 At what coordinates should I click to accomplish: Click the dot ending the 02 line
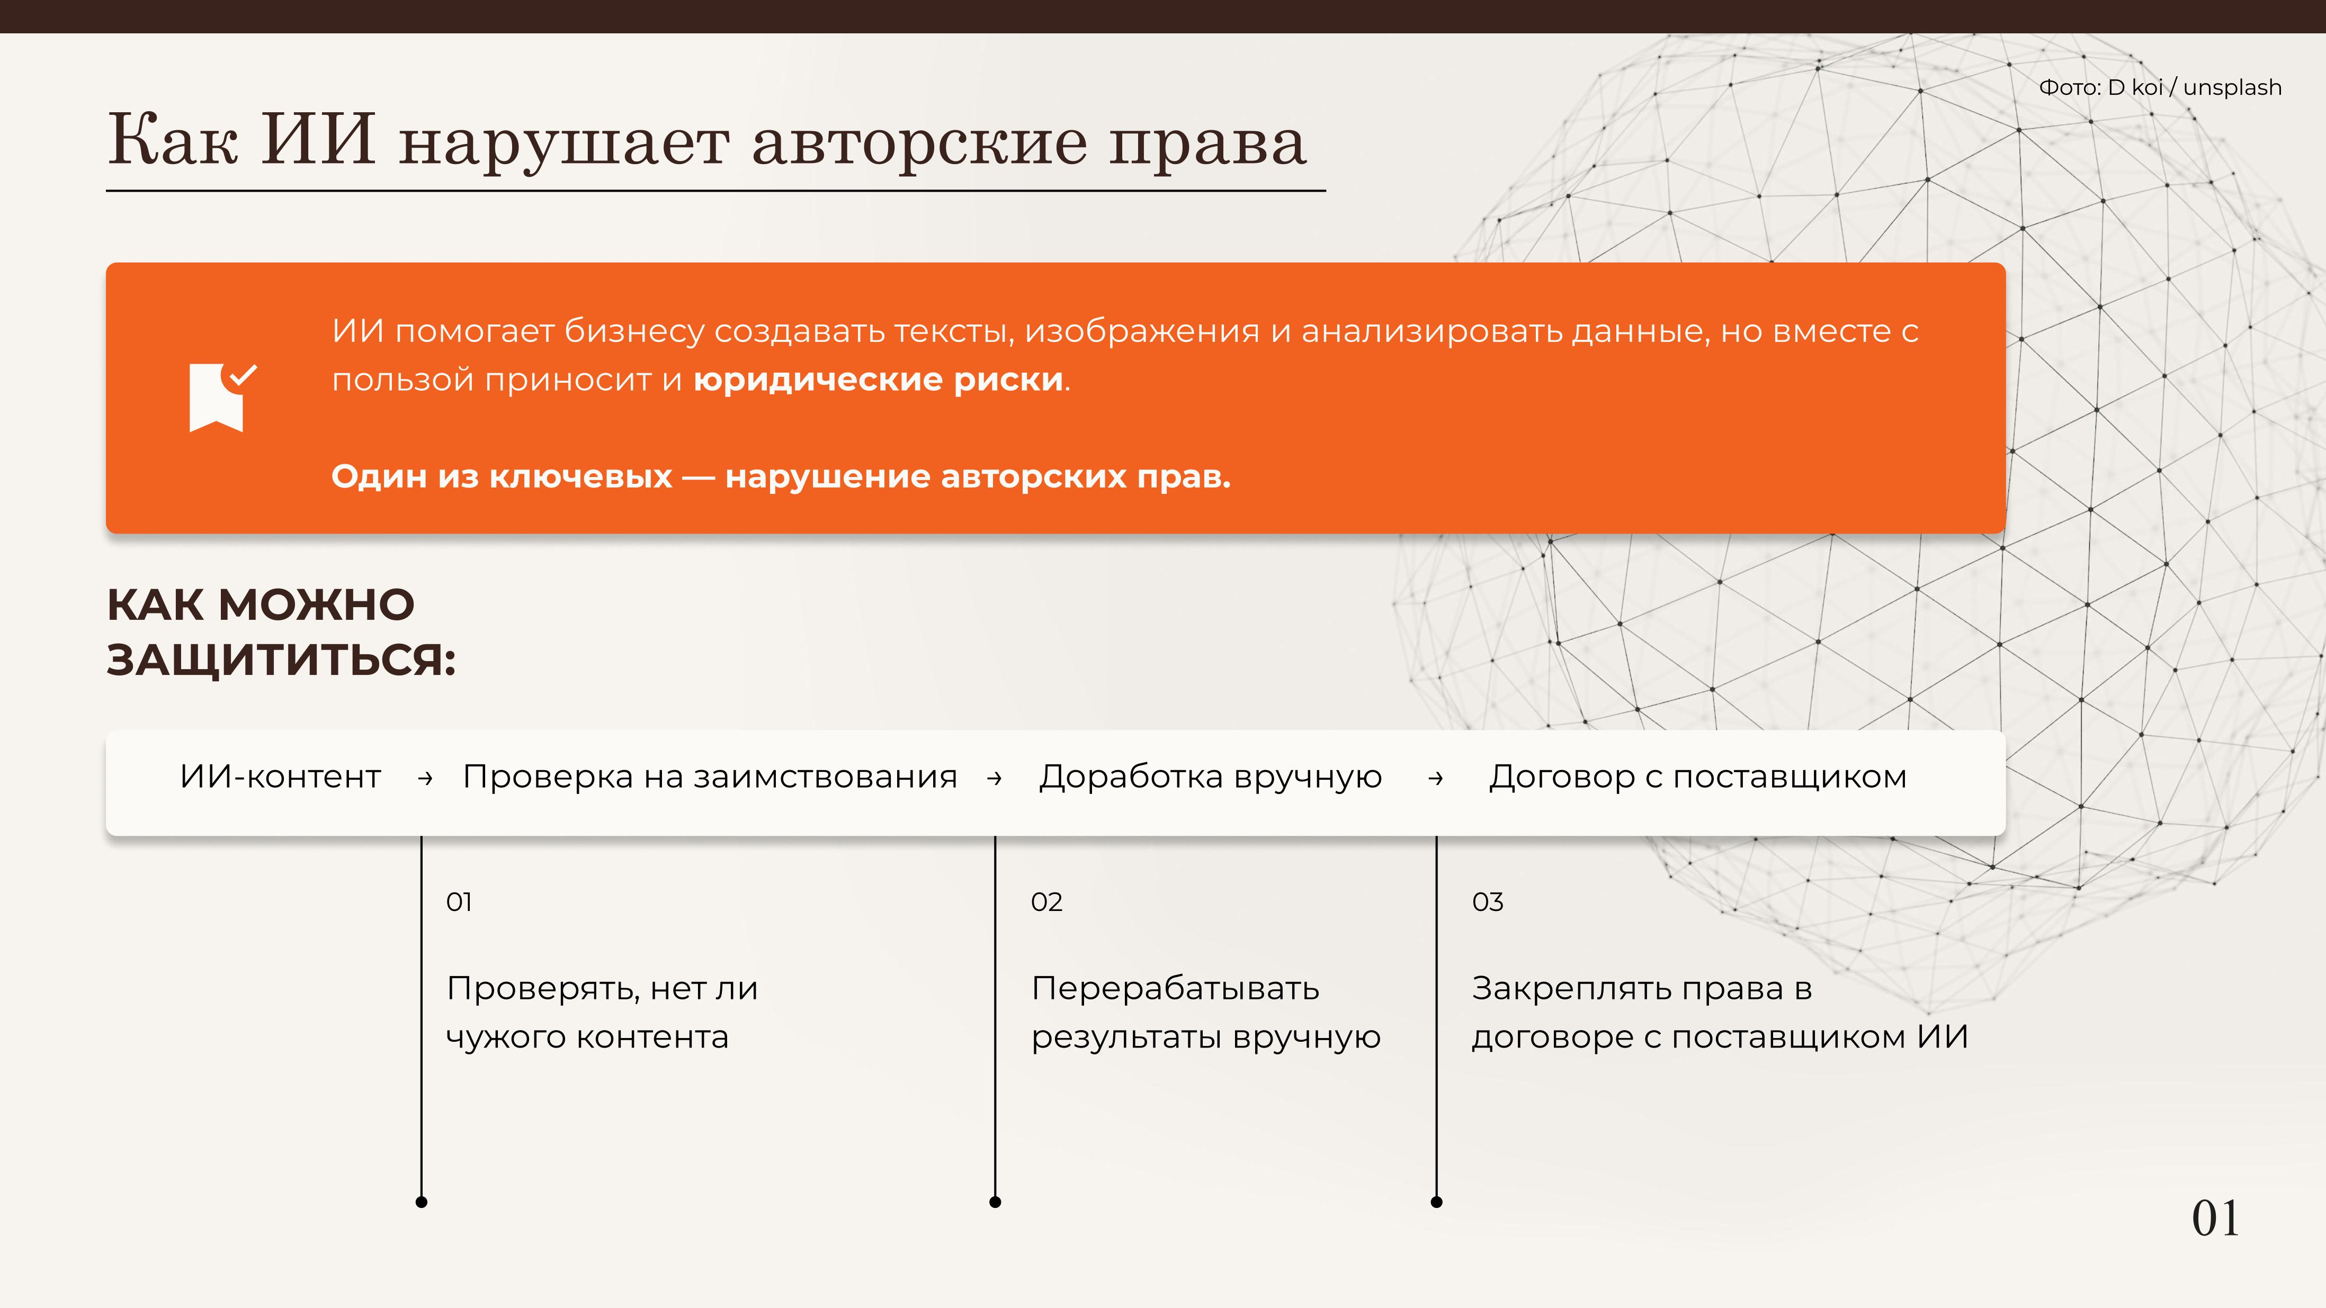[x=995, y=1202]
